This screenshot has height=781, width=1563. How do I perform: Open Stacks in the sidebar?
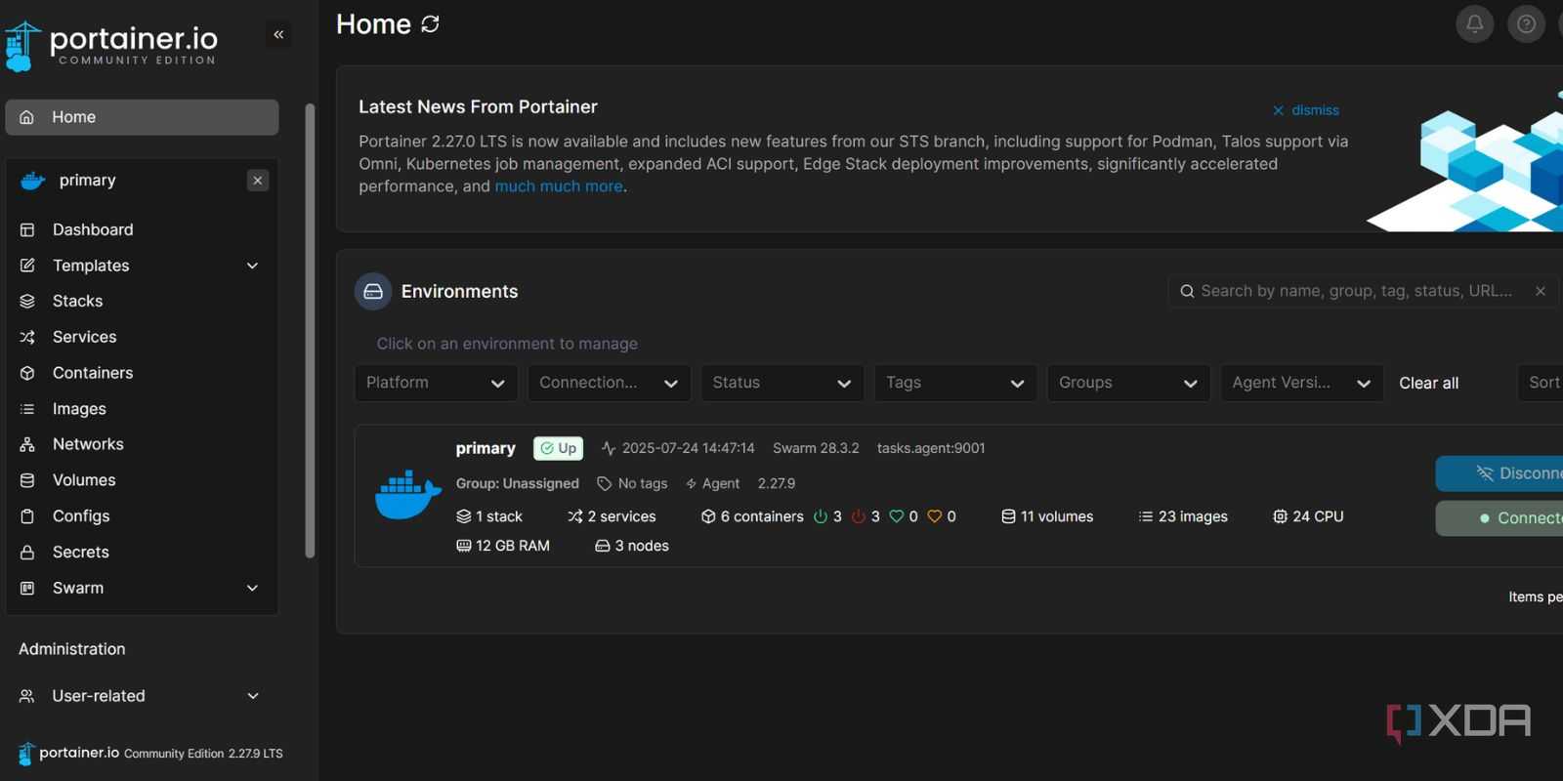[142, 301]
